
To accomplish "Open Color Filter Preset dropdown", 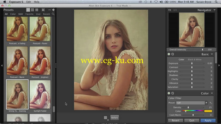I will tap(192, 103).
